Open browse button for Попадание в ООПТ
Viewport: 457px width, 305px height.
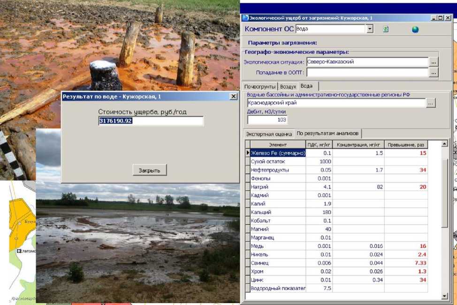[x=433, y=73]
